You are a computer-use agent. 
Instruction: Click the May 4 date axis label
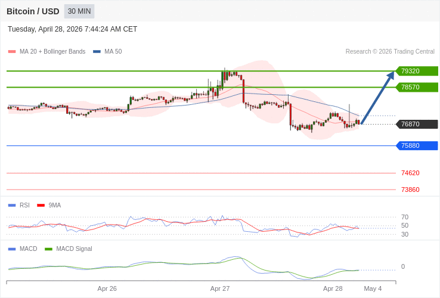coord(373,288)
